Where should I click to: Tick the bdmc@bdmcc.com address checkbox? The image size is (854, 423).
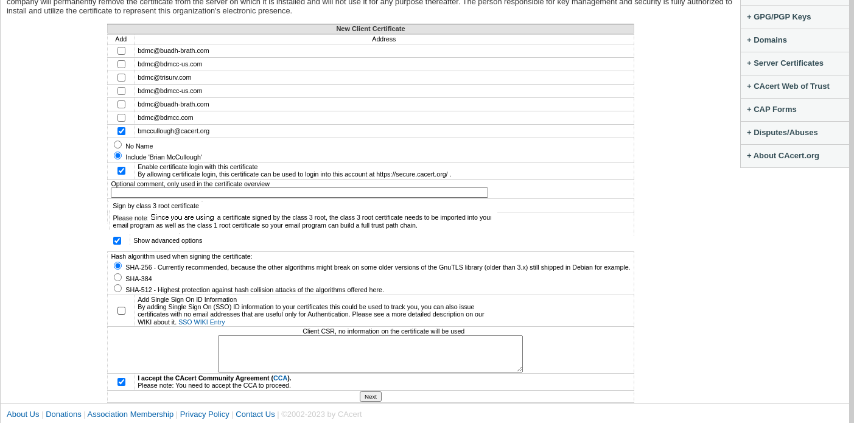pyautogui.click(x=121, y=117)
